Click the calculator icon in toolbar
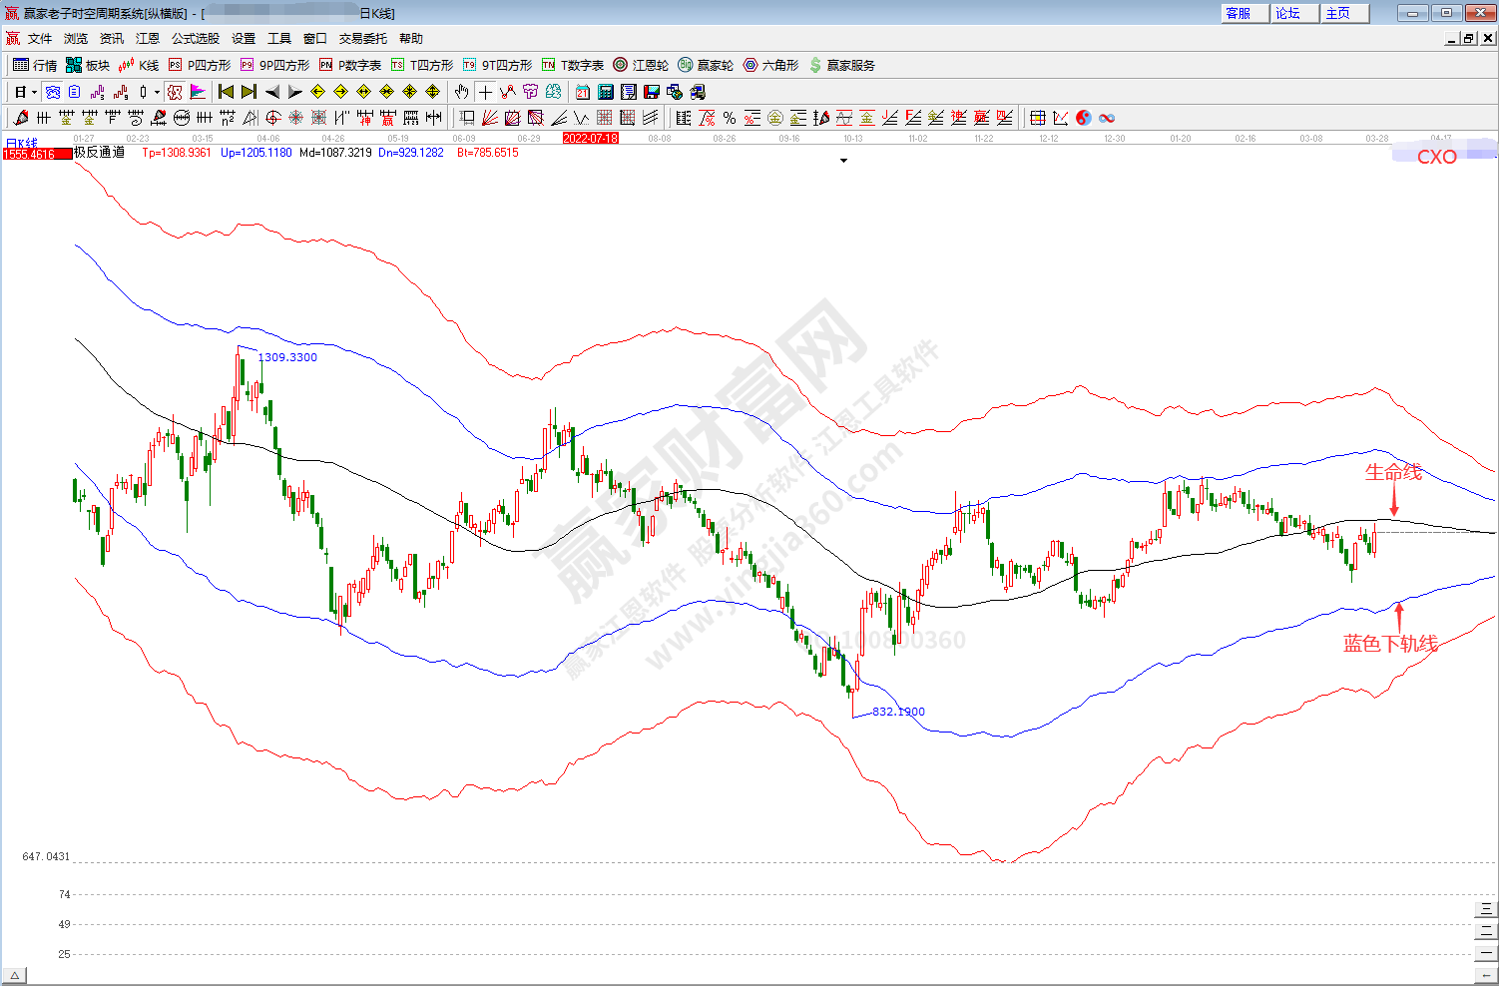This screenshot has height=986, width=1499. click(x=606, y=92)
